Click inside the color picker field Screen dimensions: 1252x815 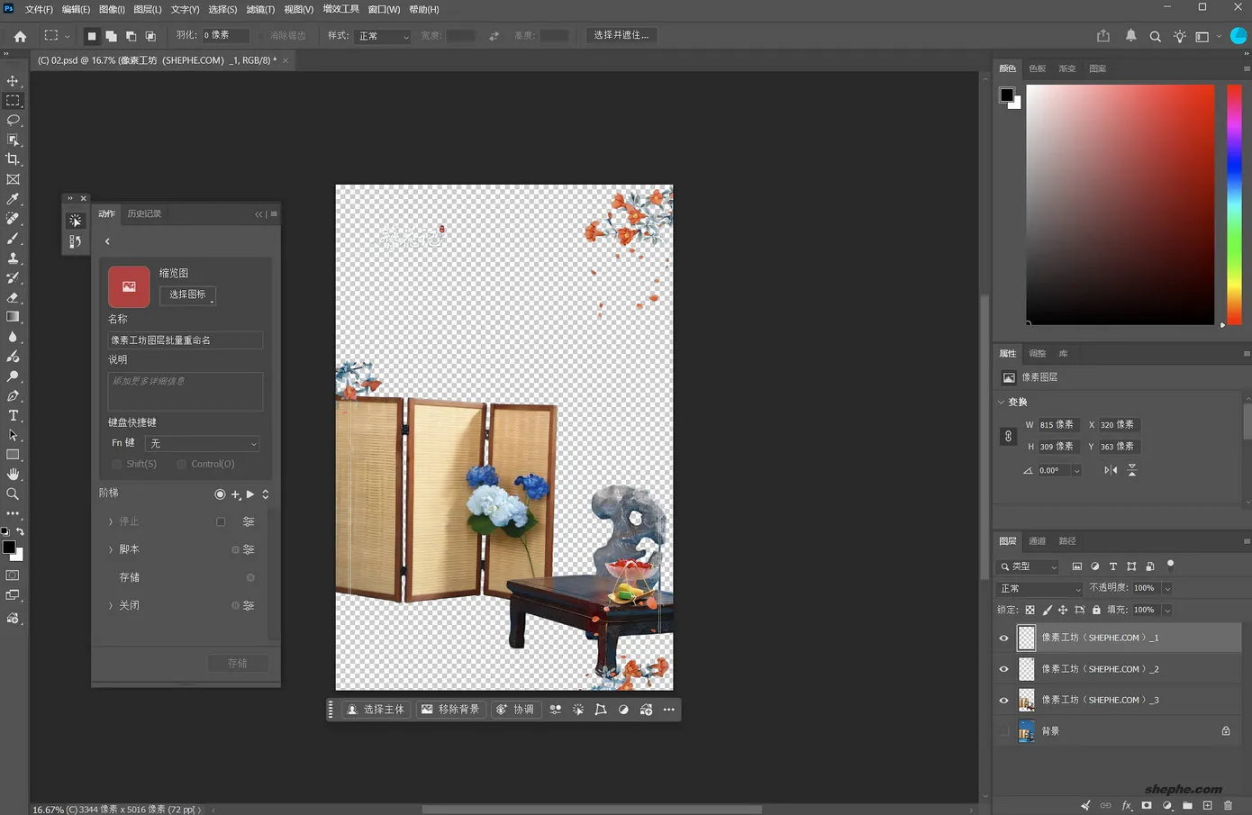click(x=1120, y=204)
